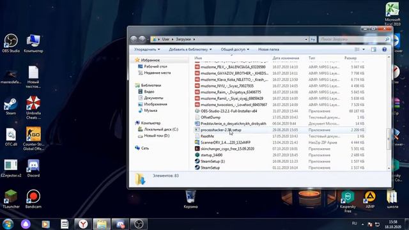
Task: Select Недавние места in navigation pane
Action: pyautogui.click(x=157, y=73)
